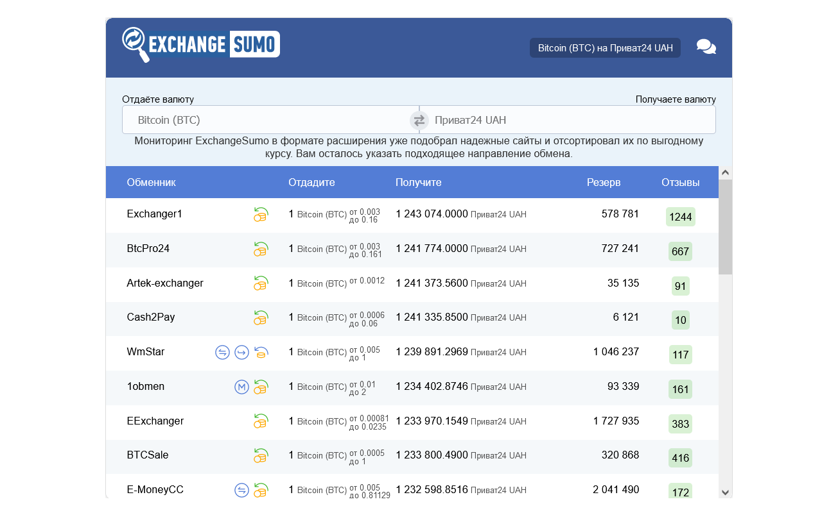
Task: Click coins icon in 1obmen row
Action: point(261,387)
